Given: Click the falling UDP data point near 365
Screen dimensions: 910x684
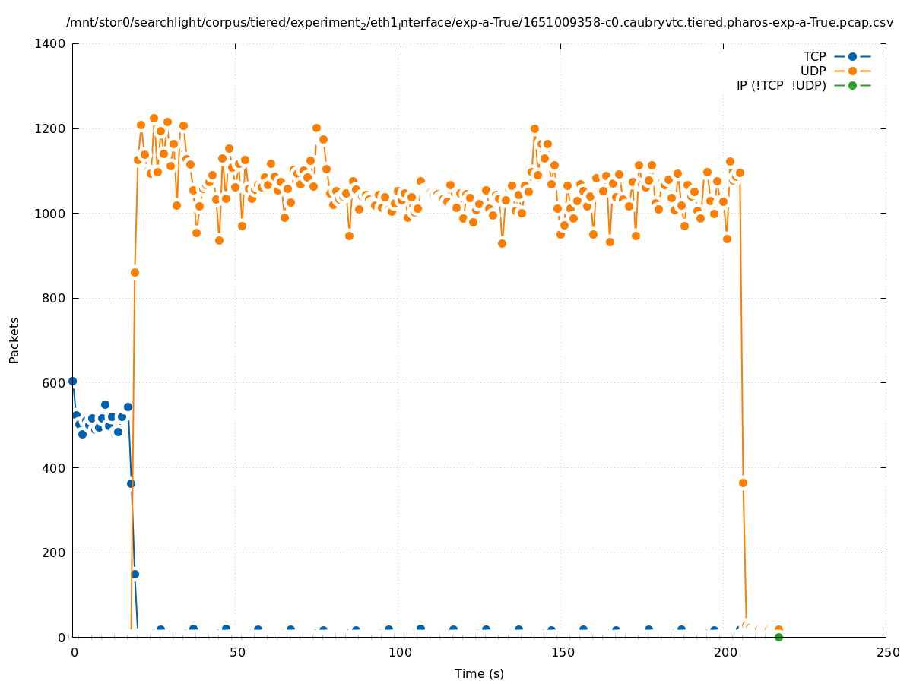Looking at the screenshot, I should (x=743, y=483).
